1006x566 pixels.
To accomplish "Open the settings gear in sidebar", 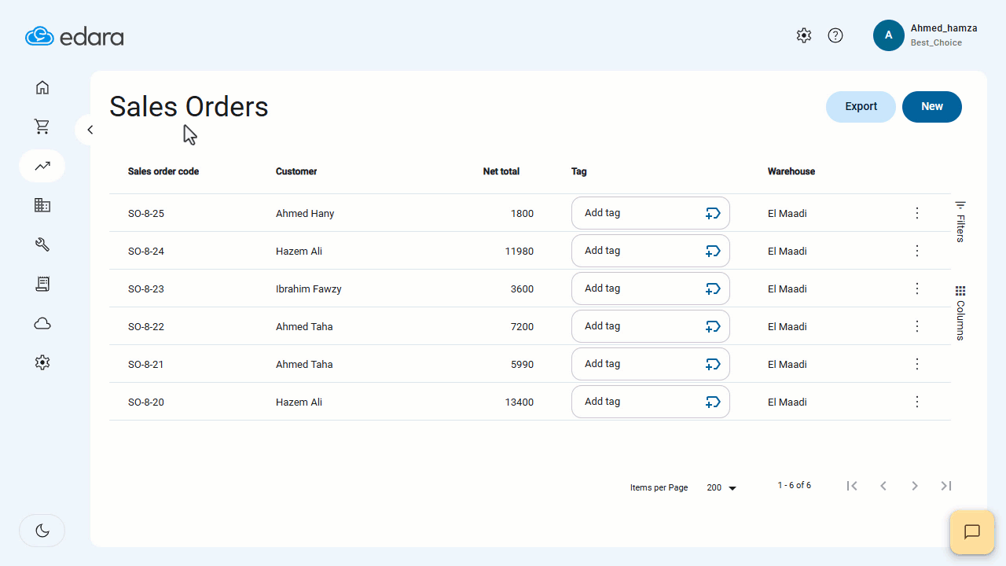I will (42, 362).
